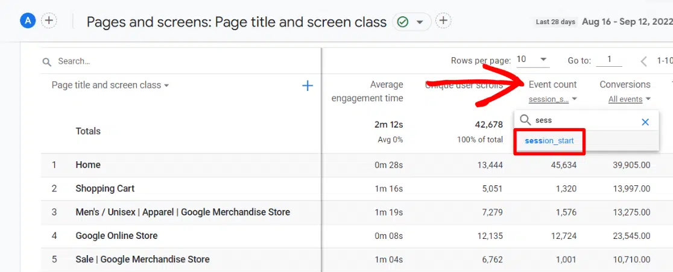Click the green checkmark report status icon

point(403,22)
